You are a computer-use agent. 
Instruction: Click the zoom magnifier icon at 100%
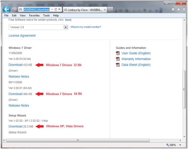(x=168, y=145)
